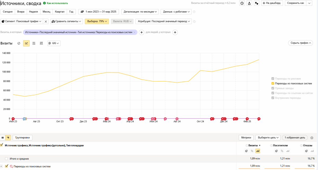The width and height of the screenshot is (318, 170).
Task: Open the arrow next to 'Сохранить как'
Action: tap(309, 3)
